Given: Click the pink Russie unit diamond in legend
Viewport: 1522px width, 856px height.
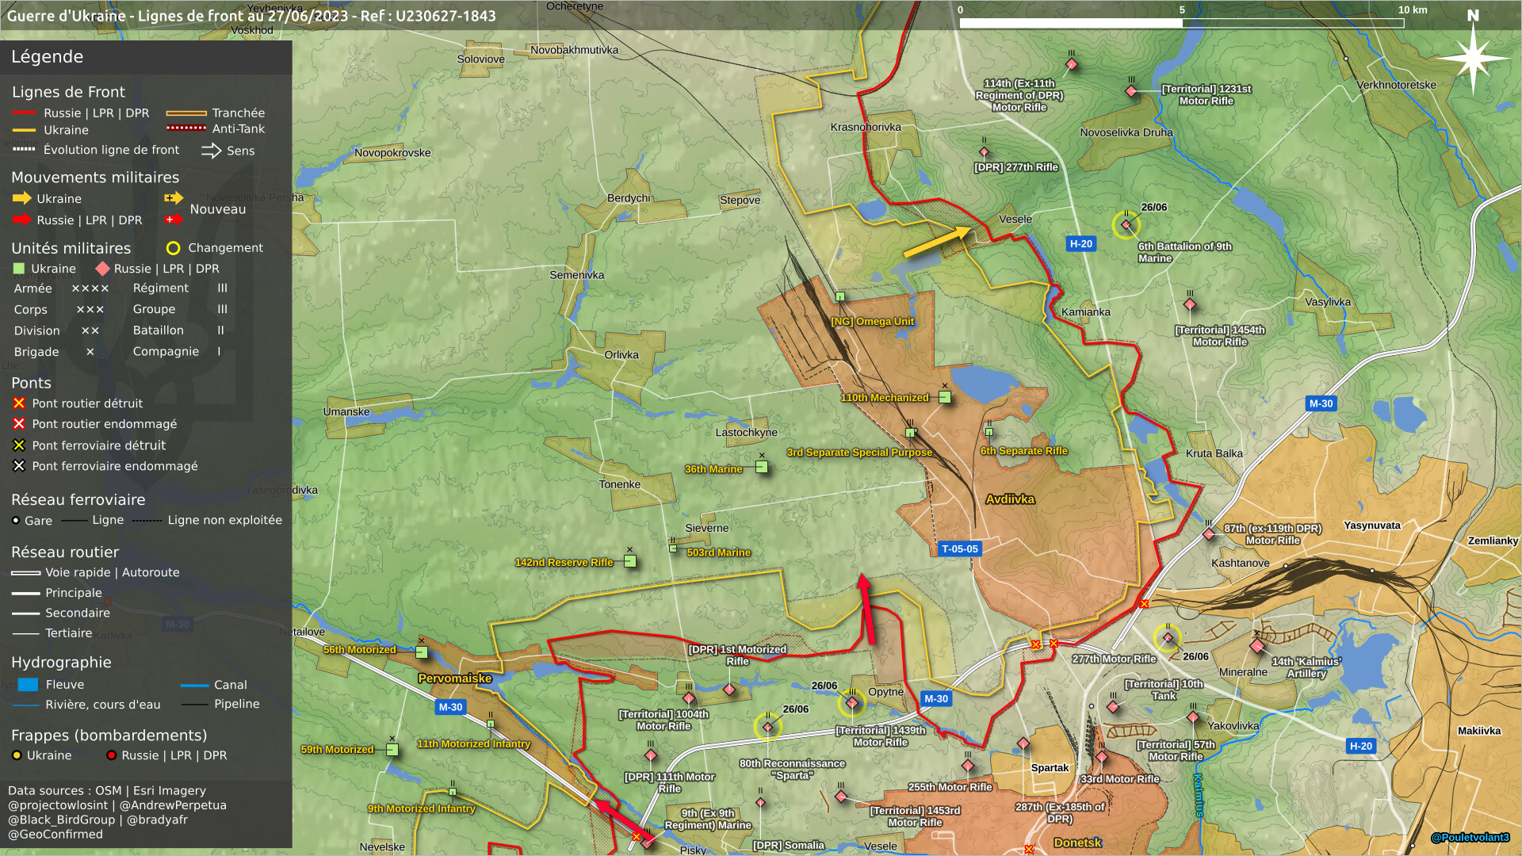Looking at the screenshot, I should (102, 269).
